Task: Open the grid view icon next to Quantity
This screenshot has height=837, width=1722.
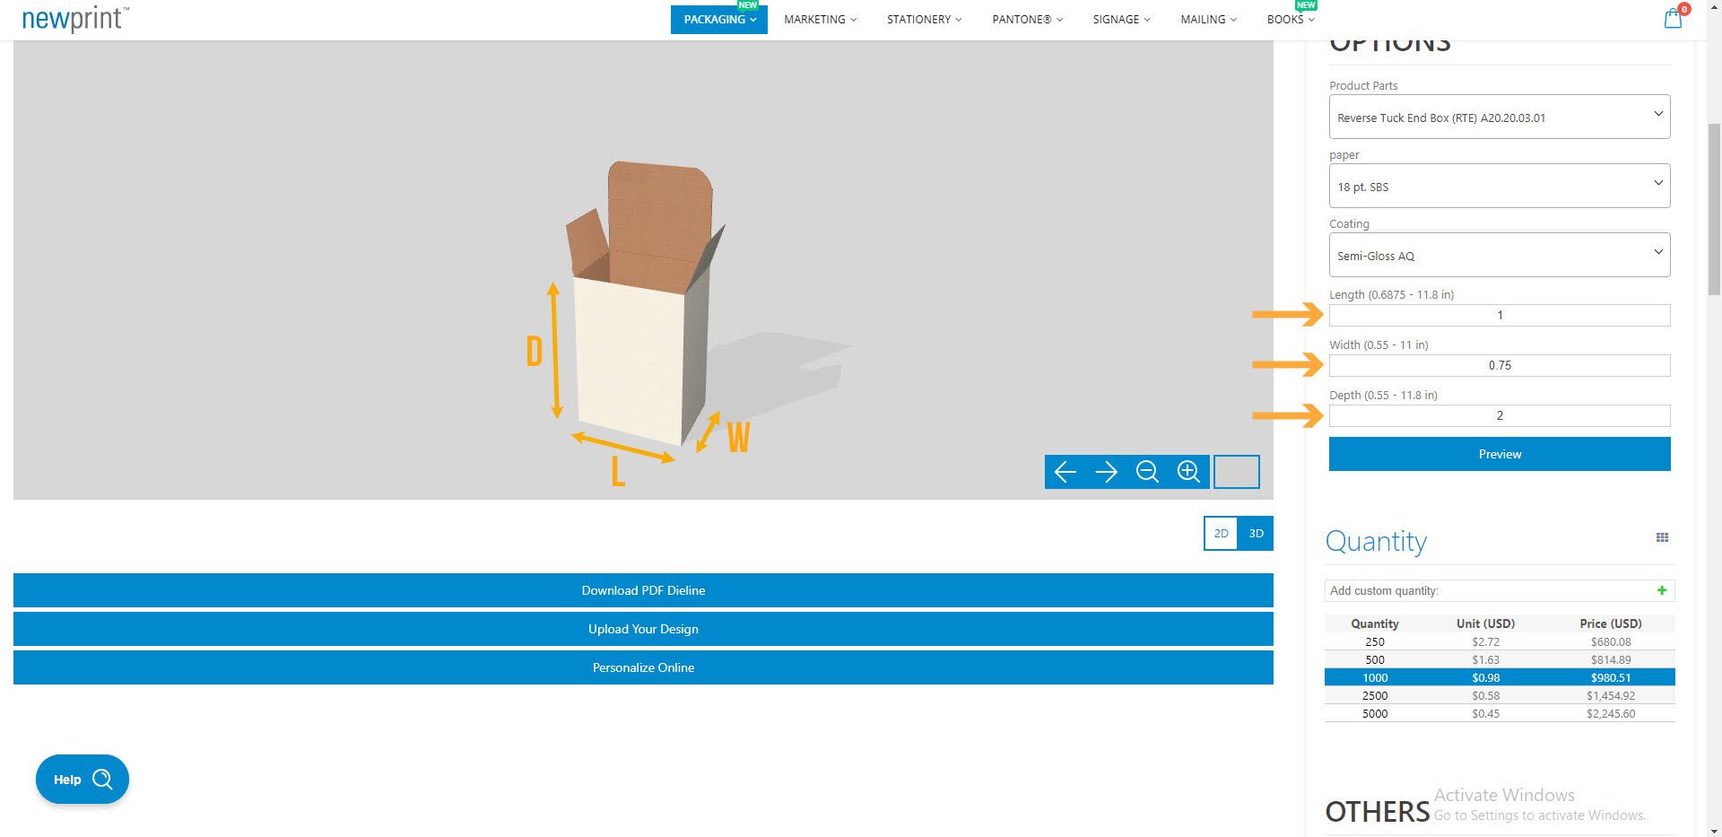Action: click(1664, 536)
